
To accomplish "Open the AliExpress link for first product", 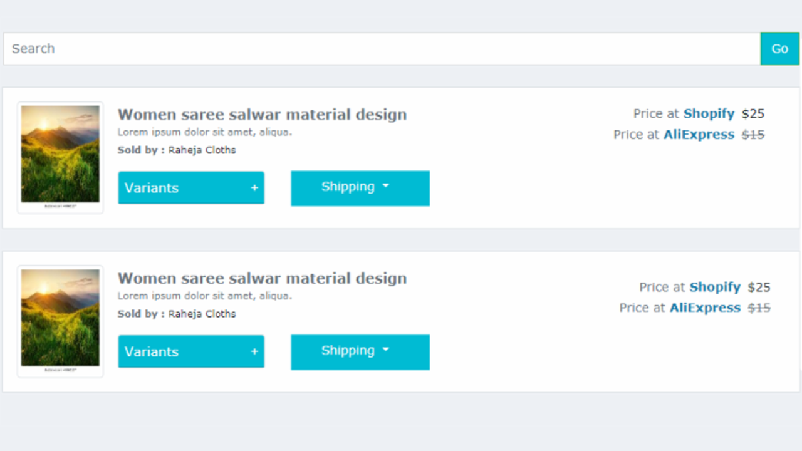I will point(699,134).
